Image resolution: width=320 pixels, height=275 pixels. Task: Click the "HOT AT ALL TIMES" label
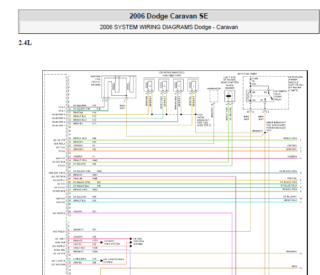click(x=247, y=74)
